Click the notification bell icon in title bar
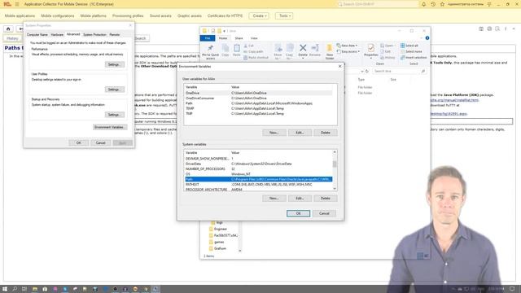Image resolution: width=521 pixels, height=293 pixels. [423, 4]
